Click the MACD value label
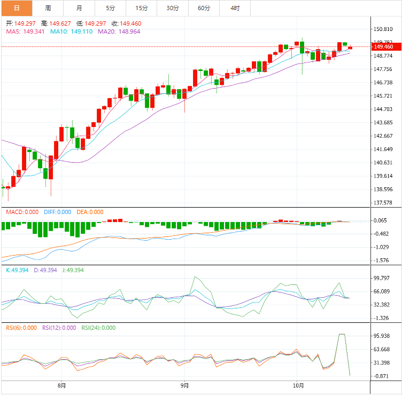 [x=22, y=212]
